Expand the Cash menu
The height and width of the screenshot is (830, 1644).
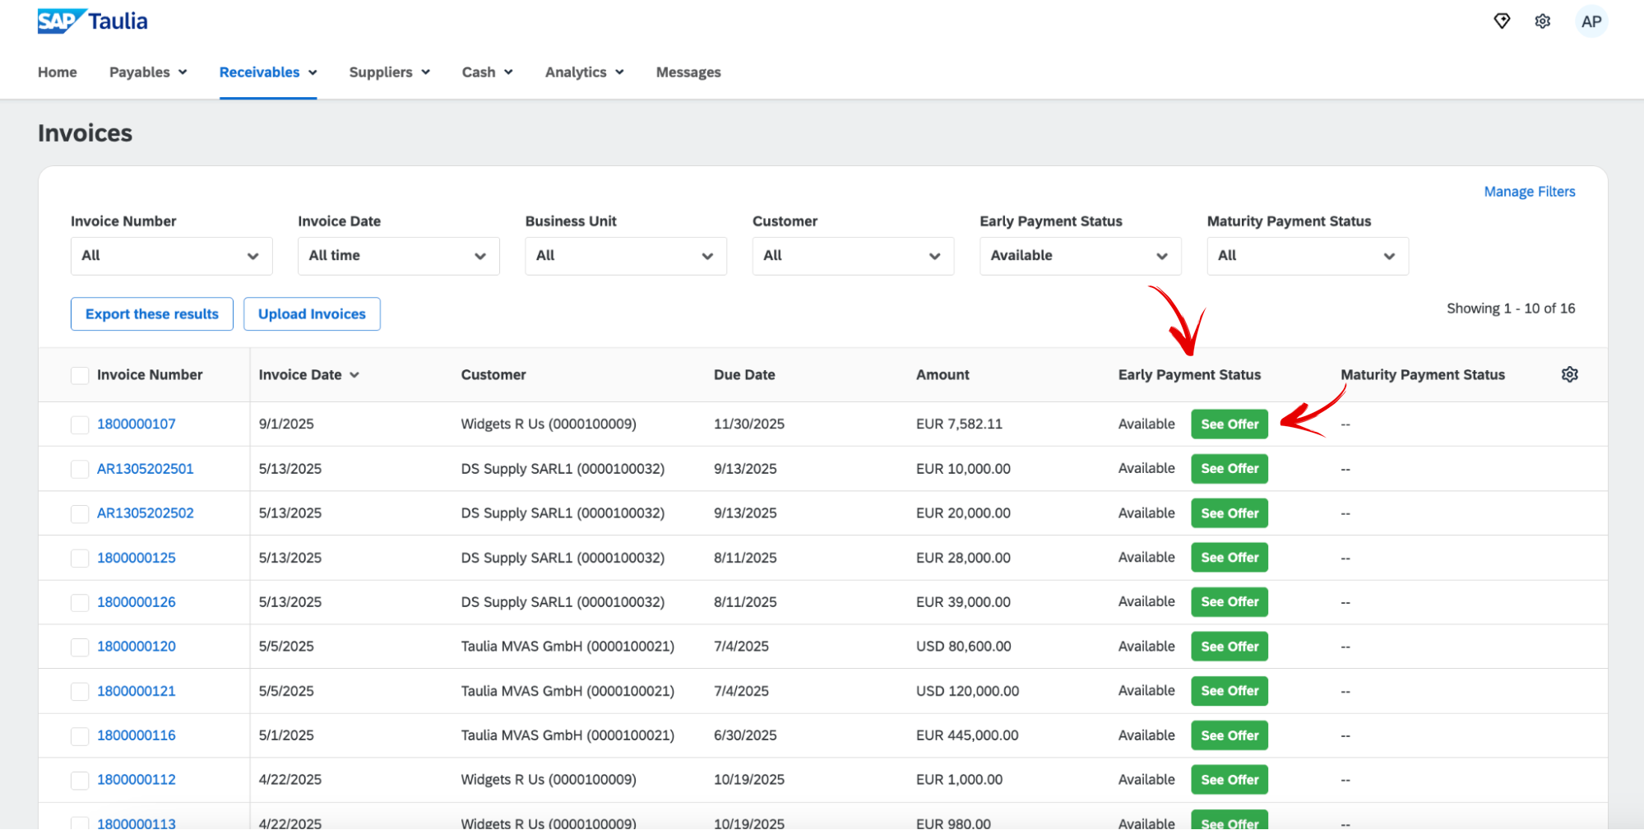488,72
